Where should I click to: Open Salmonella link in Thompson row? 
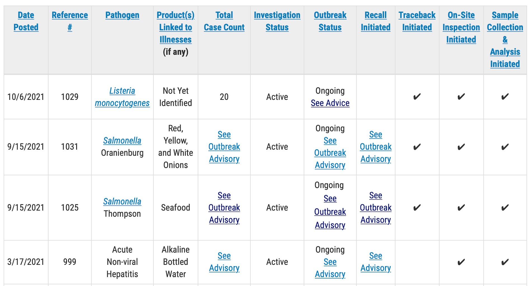coord(122,201)
